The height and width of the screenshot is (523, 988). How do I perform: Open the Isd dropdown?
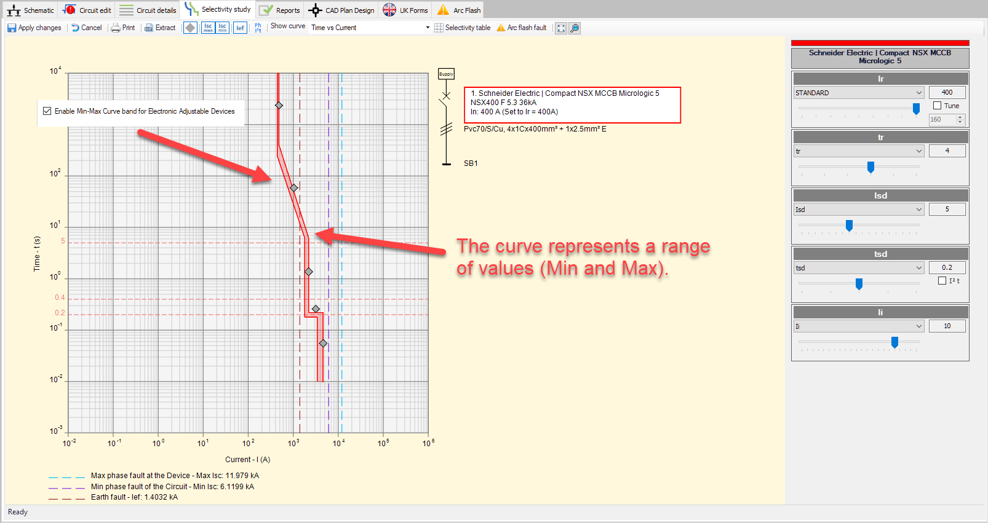(x=859, y=210)
